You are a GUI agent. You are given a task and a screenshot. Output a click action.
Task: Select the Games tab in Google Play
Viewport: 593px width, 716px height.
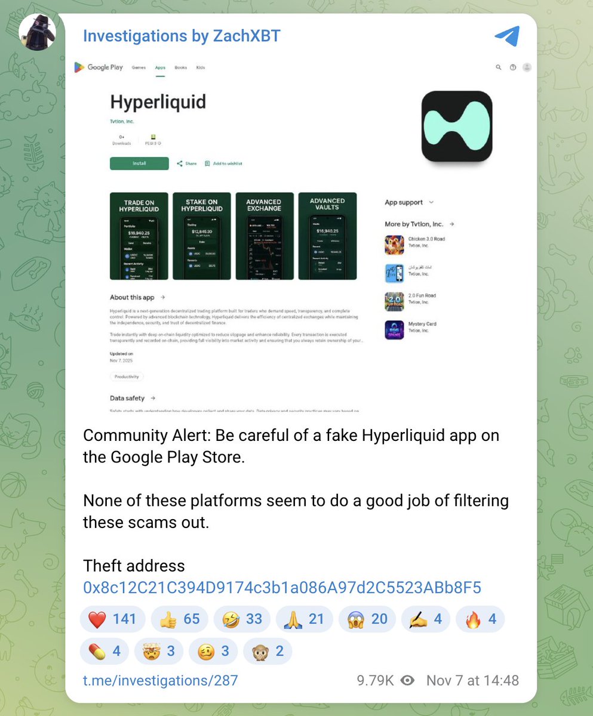pos(138,67)
